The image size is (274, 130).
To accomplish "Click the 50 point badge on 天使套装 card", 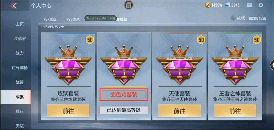I will 201,40.
